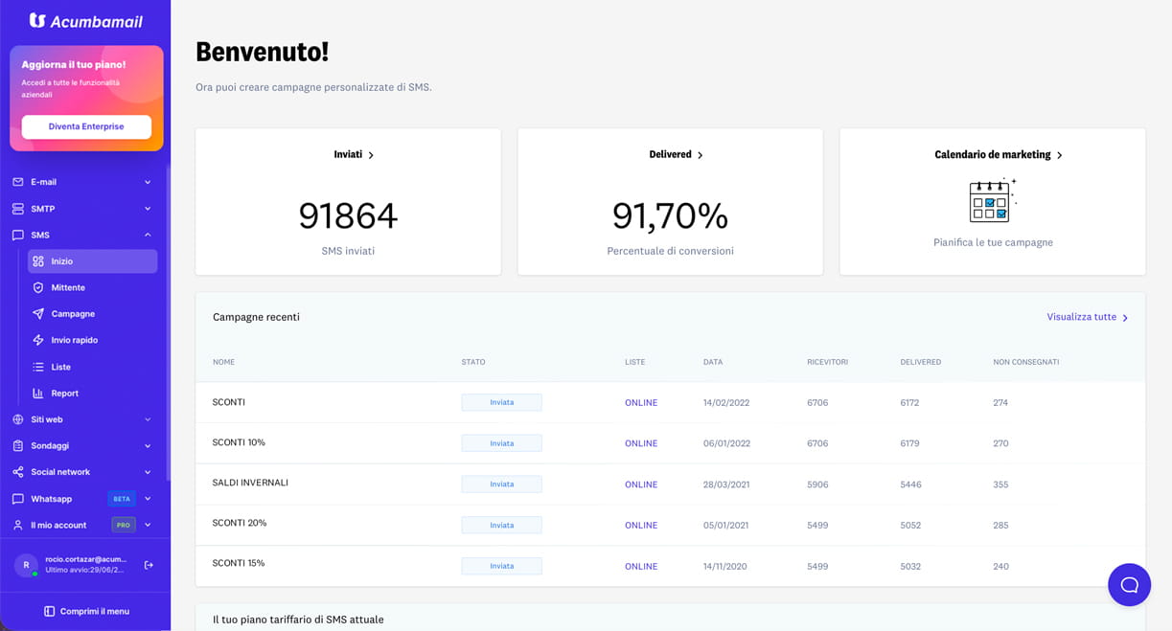
Task: Click the Acumbamail logo
Action: tap(85, 20)
